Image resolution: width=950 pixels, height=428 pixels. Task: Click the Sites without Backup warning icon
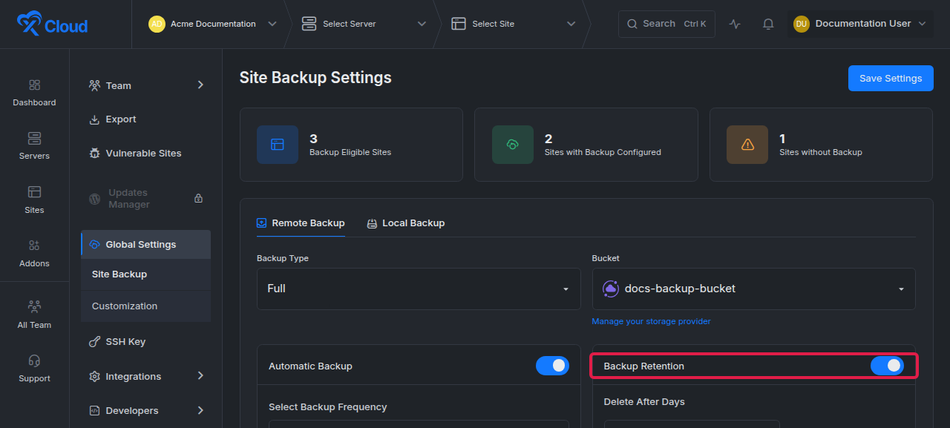[x=747, y=145]
